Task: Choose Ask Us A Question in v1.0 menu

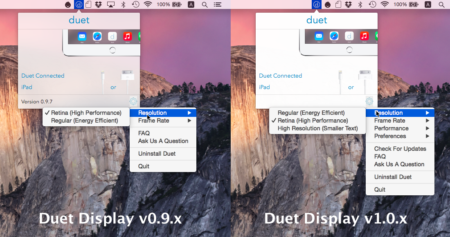Action: pos(400,164)
